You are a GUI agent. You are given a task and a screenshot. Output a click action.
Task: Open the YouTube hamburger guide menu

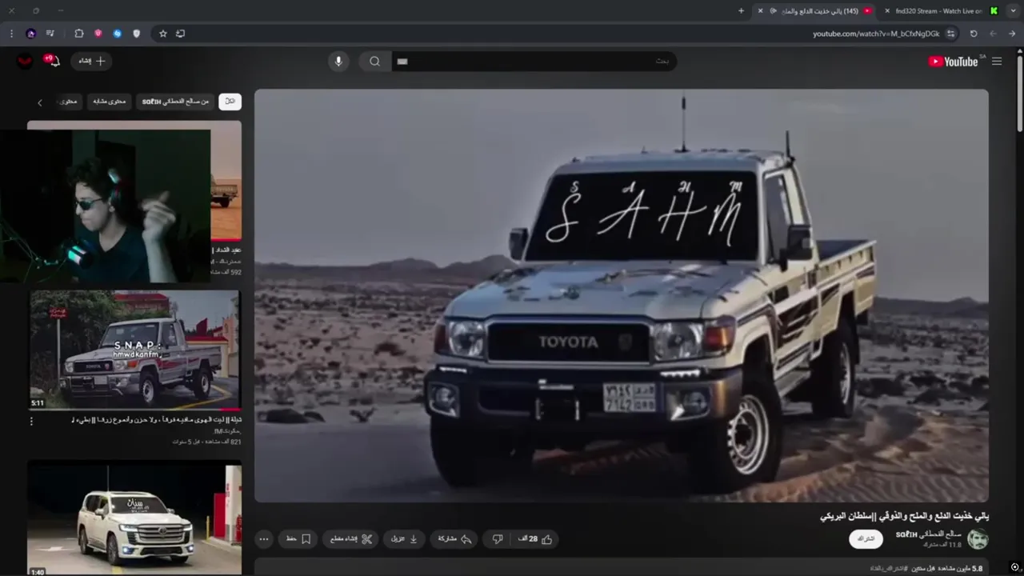coord(997,62)
